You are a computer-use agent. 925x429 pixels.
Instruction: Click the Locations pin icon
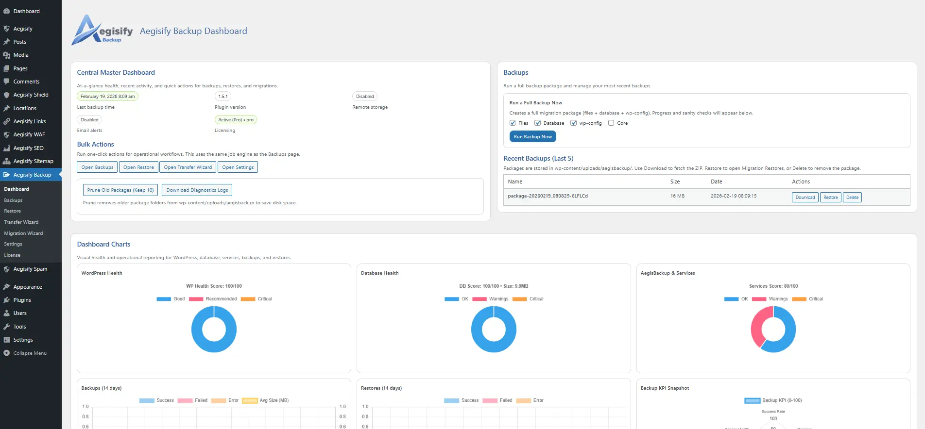coord(7,108)
